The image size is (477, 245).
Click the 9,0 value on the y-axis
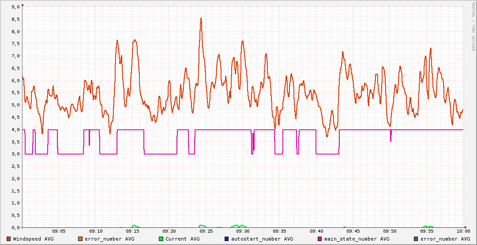click(x=15, y=7)
